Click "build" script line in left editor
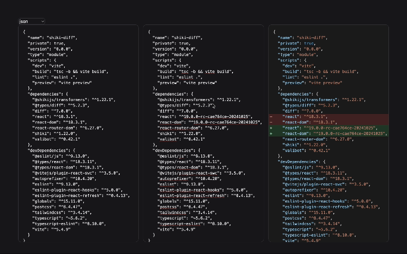Screen dimensions: 407x254 (70, 71)
